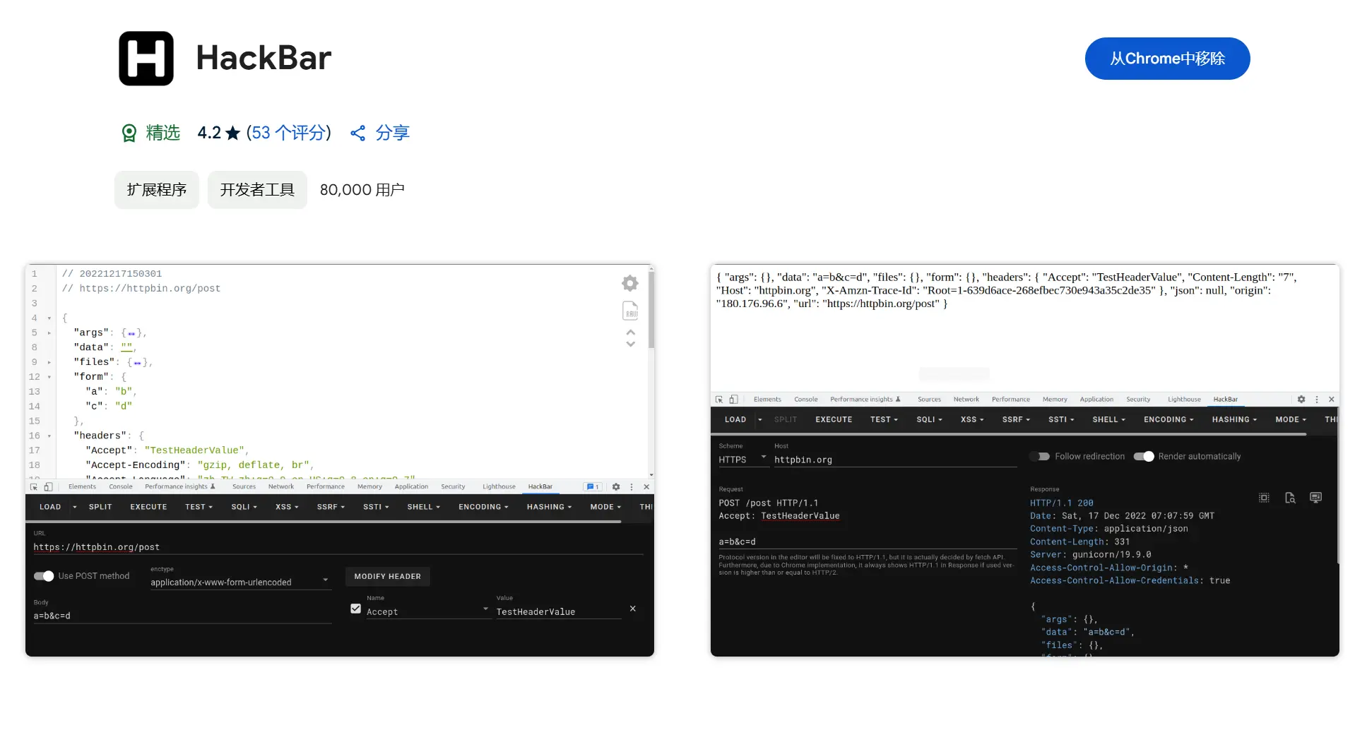This screenshot has height=754, width=1367.
Task: Click device toolbar icon in right screenshot's DevTools
Action: 733,400
